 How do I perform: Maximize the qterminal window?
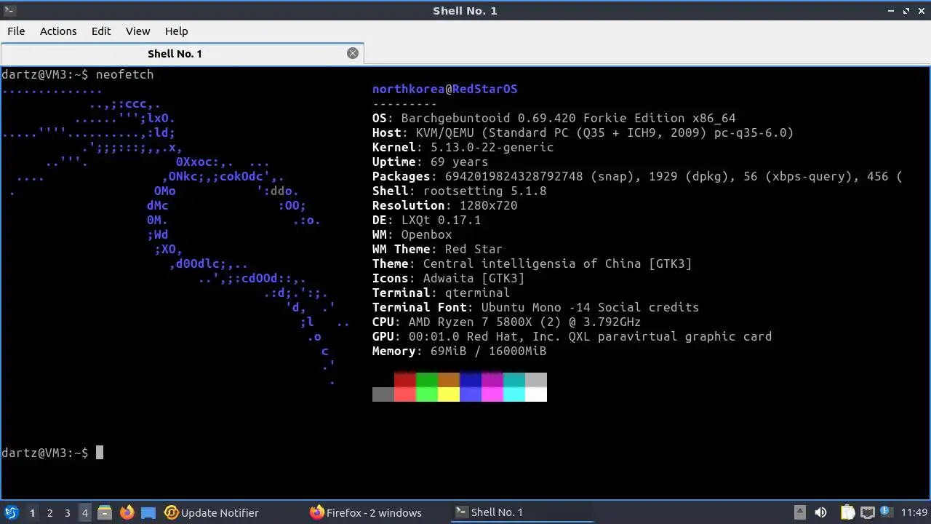pos(906,10)
